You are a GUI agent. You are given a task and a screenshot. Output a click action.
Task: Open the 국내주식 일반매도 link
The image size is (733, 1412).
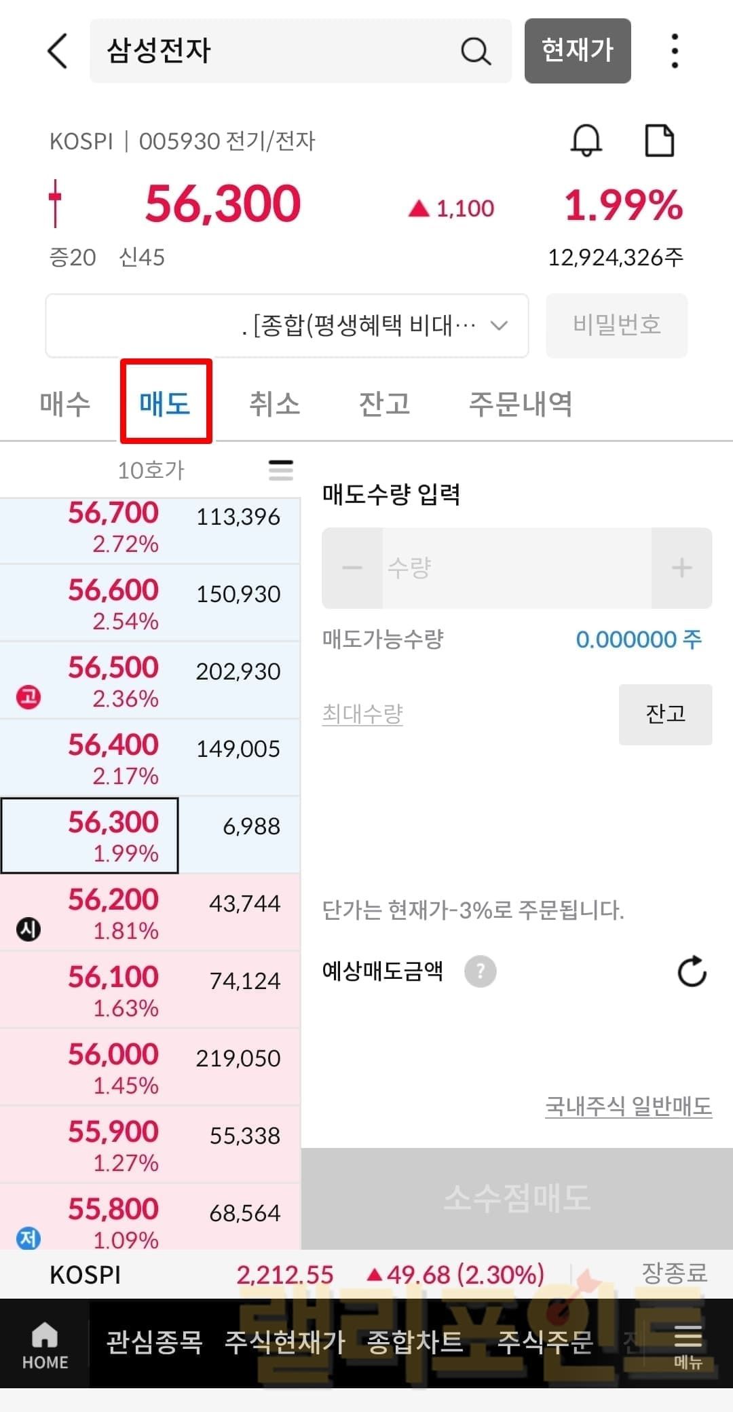tap(628, 1106)
